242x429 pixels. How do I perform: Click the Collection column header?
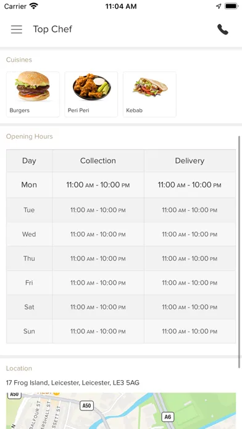click(98, 161)
